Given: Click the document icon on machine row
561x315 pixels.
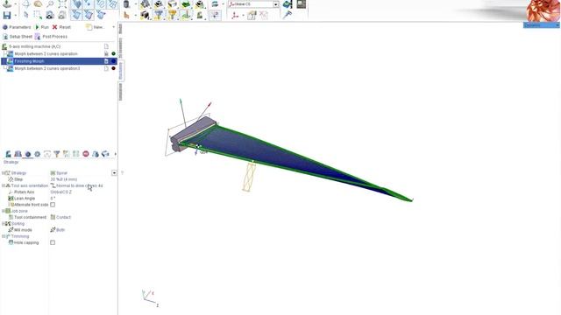Looking at the screenshot, I should 106,46.
